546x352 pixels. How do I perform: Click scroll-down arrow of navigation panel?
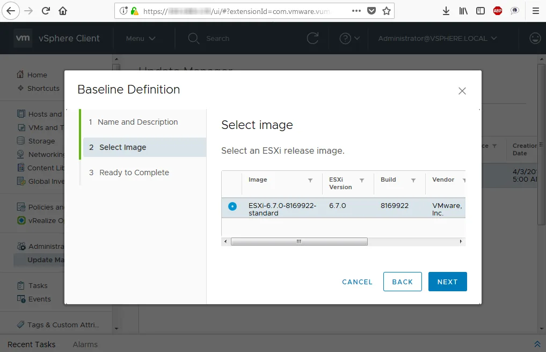click(x=117, y=328)
